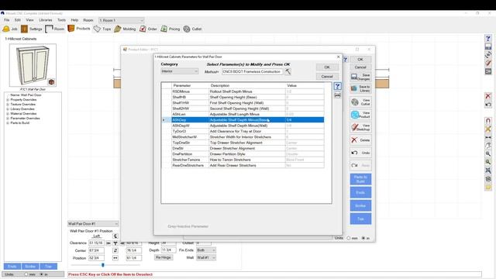Click View Sketchup in Product Editor
Viewport: 496px width, 279px height.
[360, 127]
